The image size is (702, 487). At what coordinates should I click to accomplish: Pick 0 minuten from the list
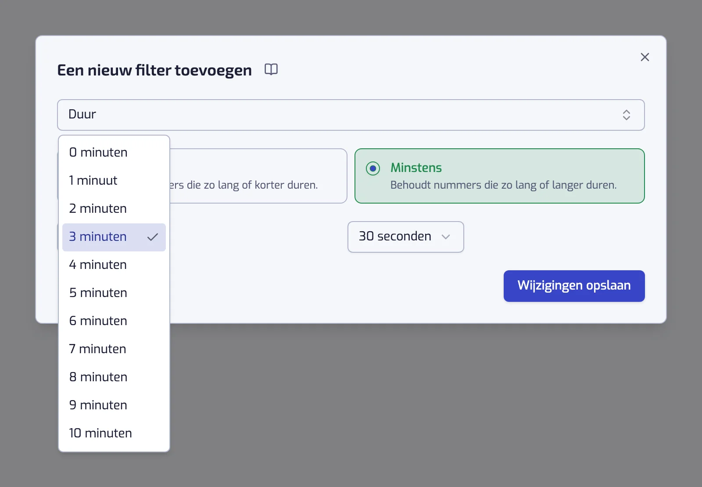114,152
